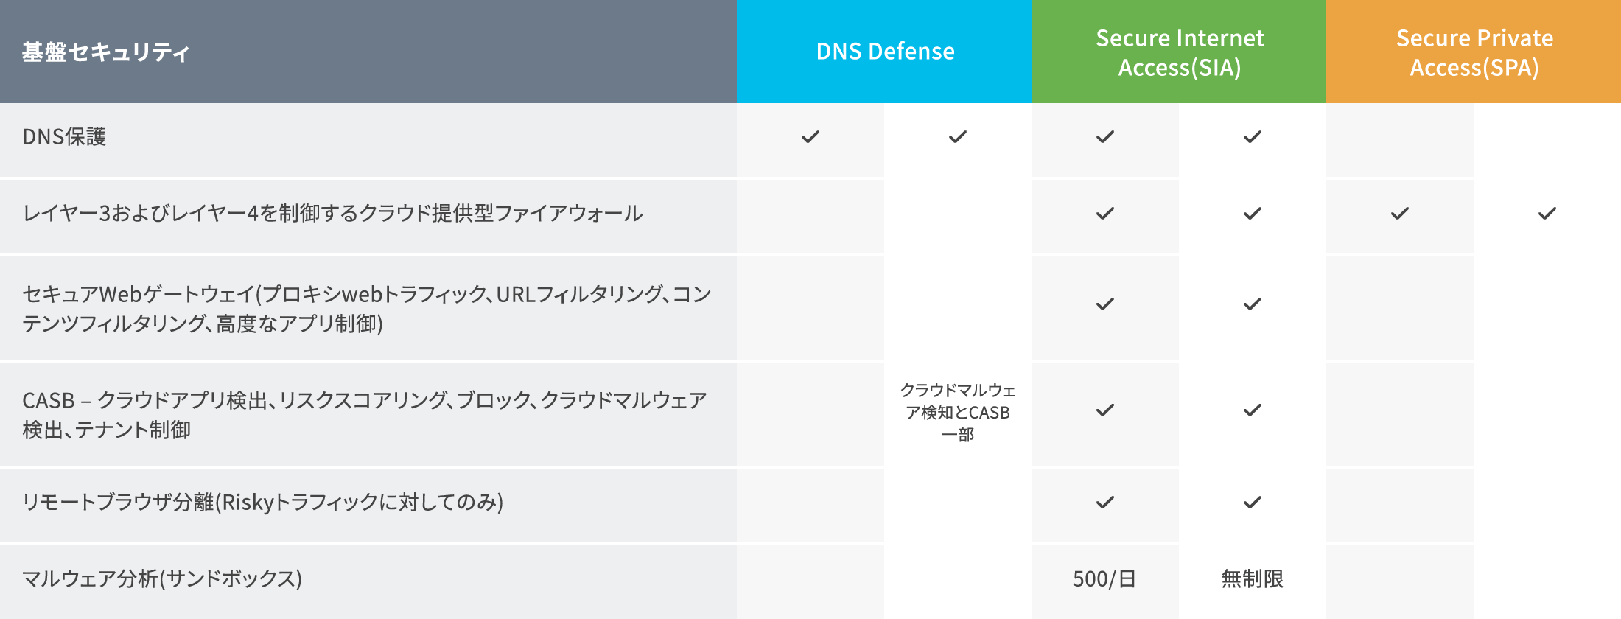Image resolution: width=1621 pixels, height=619 pixels.
Task: Select the leftmost checkmark in the レイヤー3 firewall row
Action: [x=1105, y=214]
